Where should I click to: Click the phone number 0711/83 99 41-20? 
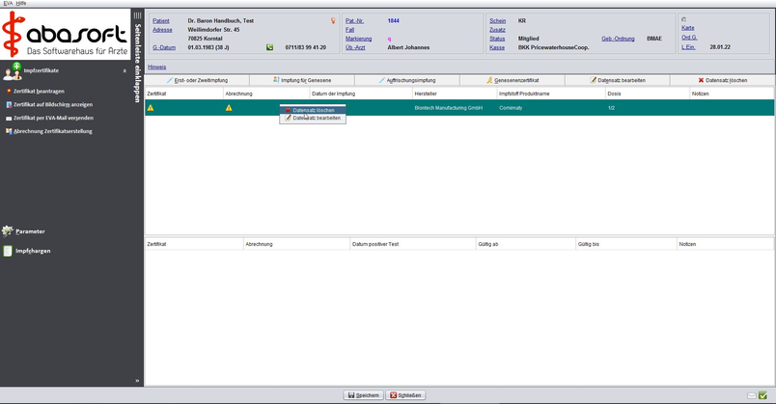[x=305, y=47]
